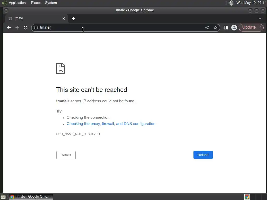The image size is (267, 200).
Task: Click the sad page error icon
Action: [60, 68]
